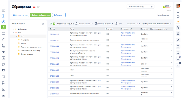The image size is (182, 98).
Task: Open the Фильтры/группы dropdown
Action: click(x=104, y=24)
